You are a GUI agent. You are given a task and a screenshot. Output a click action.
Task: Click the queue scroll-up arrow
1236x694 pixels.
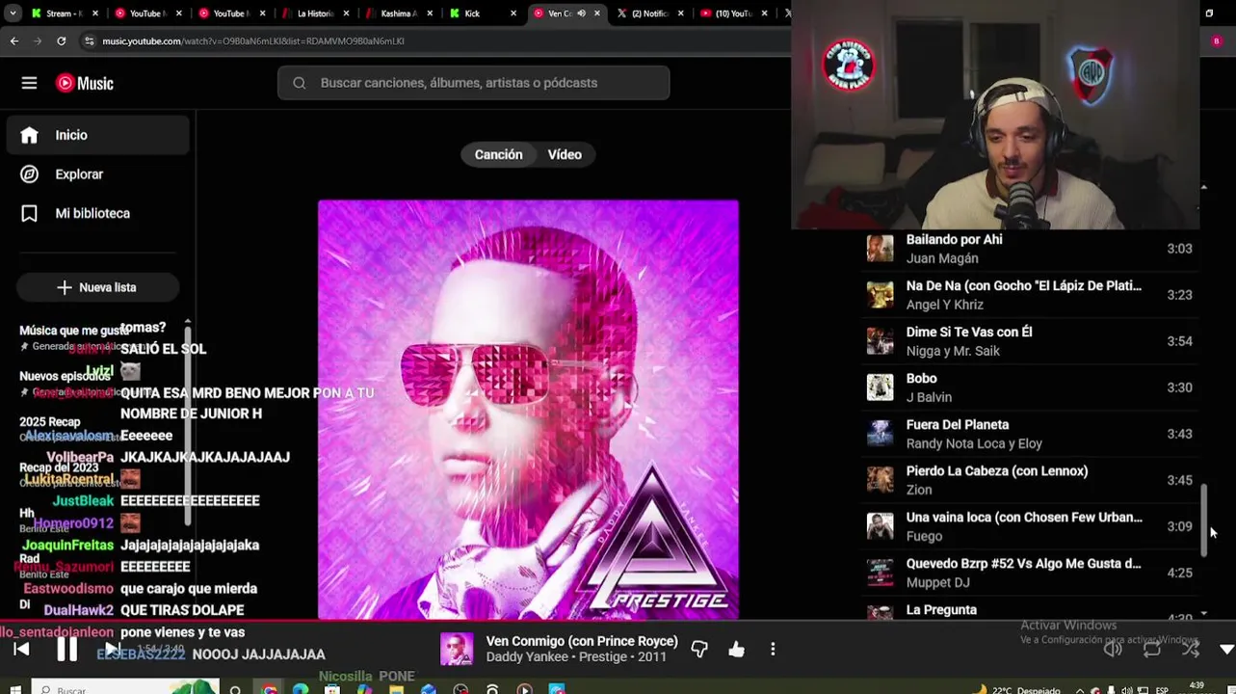pyautogui.click(x=1204, y=187)
